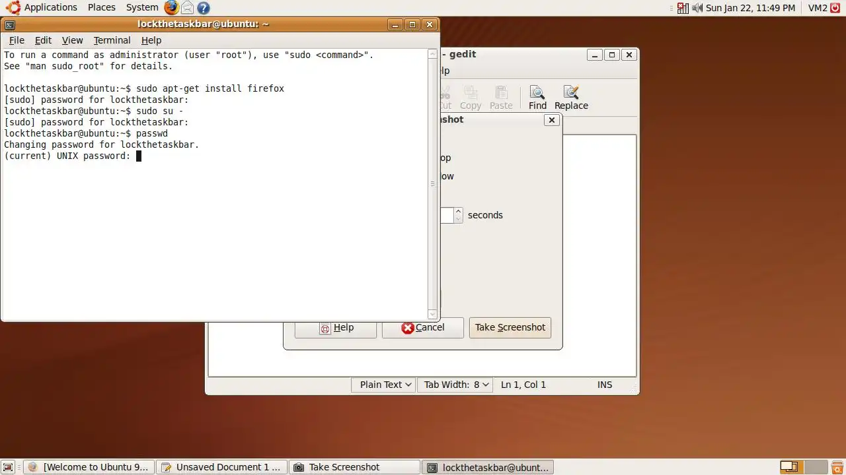
Task: Click the "(current) UNIX password:" prompt line
Action: 67,156
